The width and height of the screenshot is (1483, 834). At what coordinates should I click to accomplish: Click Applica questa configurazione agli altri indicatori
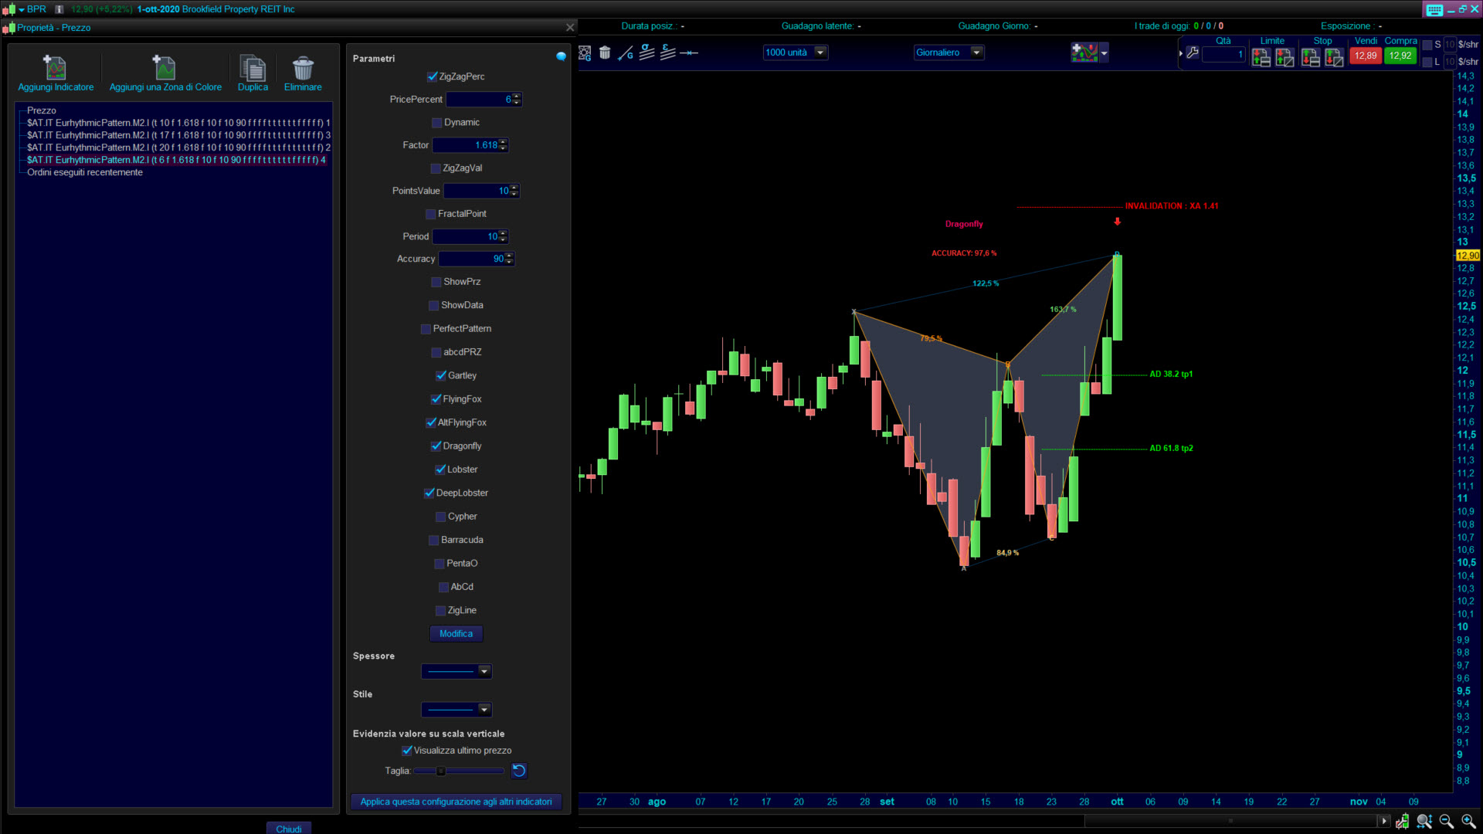pos(456,802)
